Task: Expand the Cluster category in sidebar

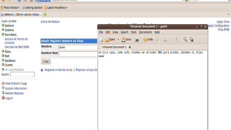Action: click(x=9, y=65)
